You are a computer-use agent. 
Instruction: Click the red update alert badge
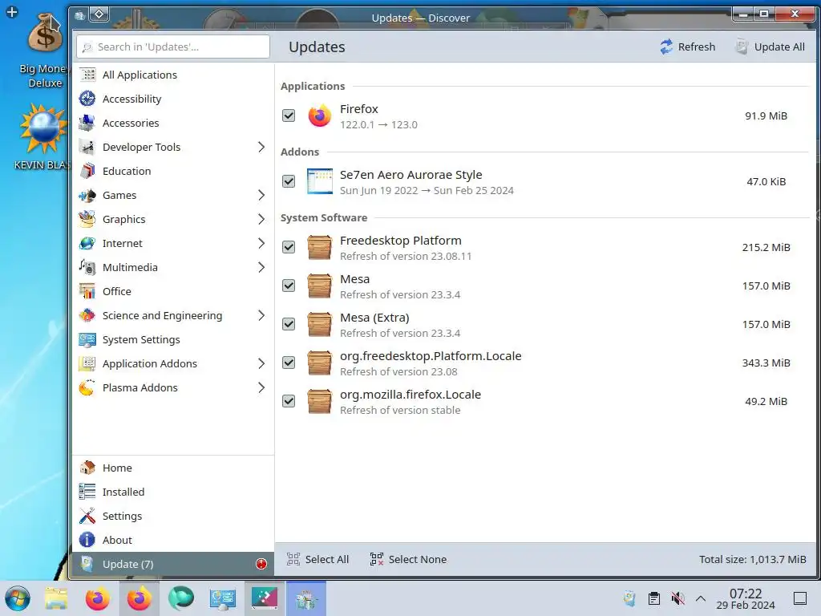261,564
